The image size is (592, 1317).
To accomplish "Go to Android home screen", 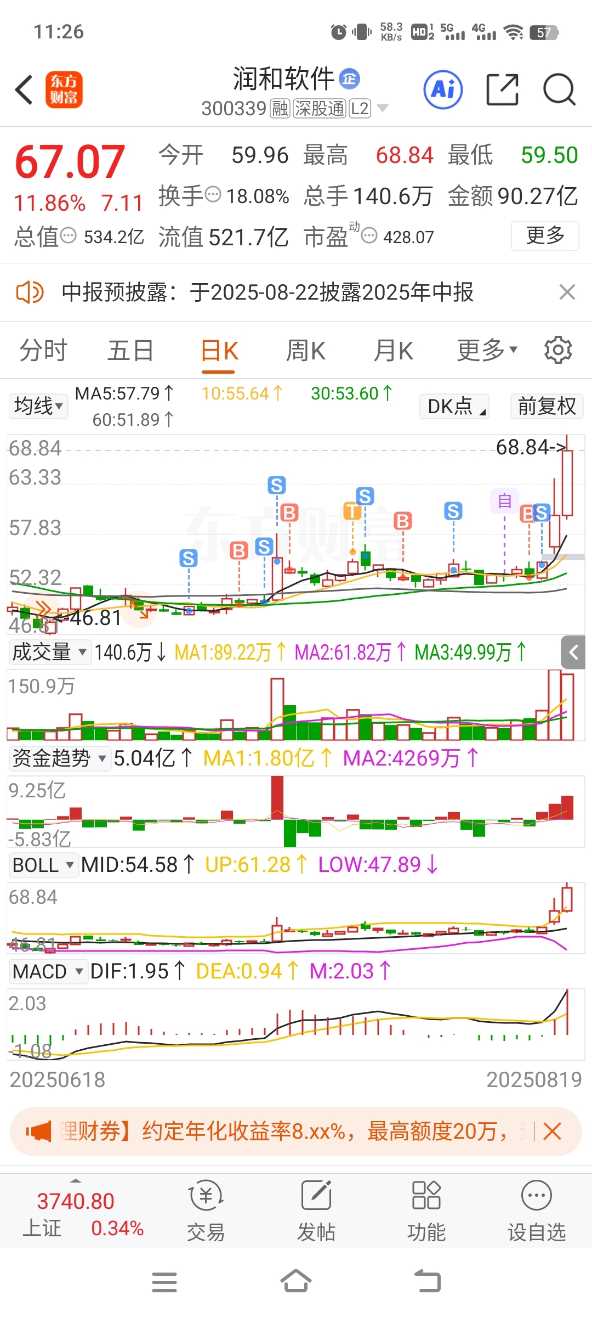I will (x=296, y=1282).
